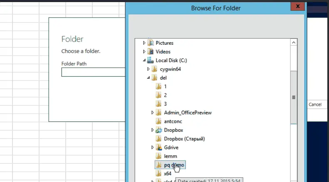Collapse the del folder node
The width and height of the screenshot is (329, 182).
pos(148,78)
